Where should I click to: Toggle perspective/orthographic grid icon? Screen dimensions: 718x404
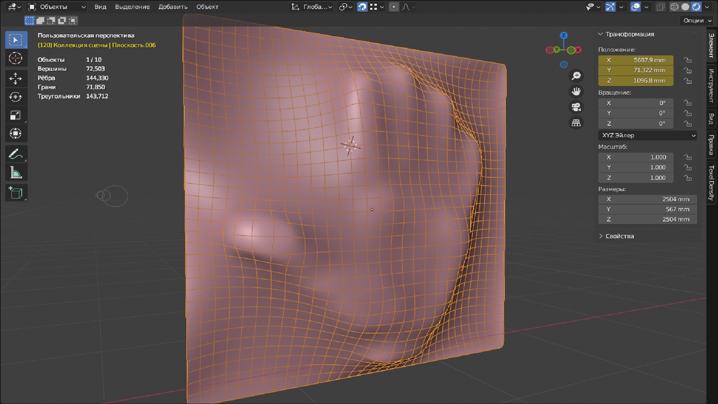coord(576,122)
